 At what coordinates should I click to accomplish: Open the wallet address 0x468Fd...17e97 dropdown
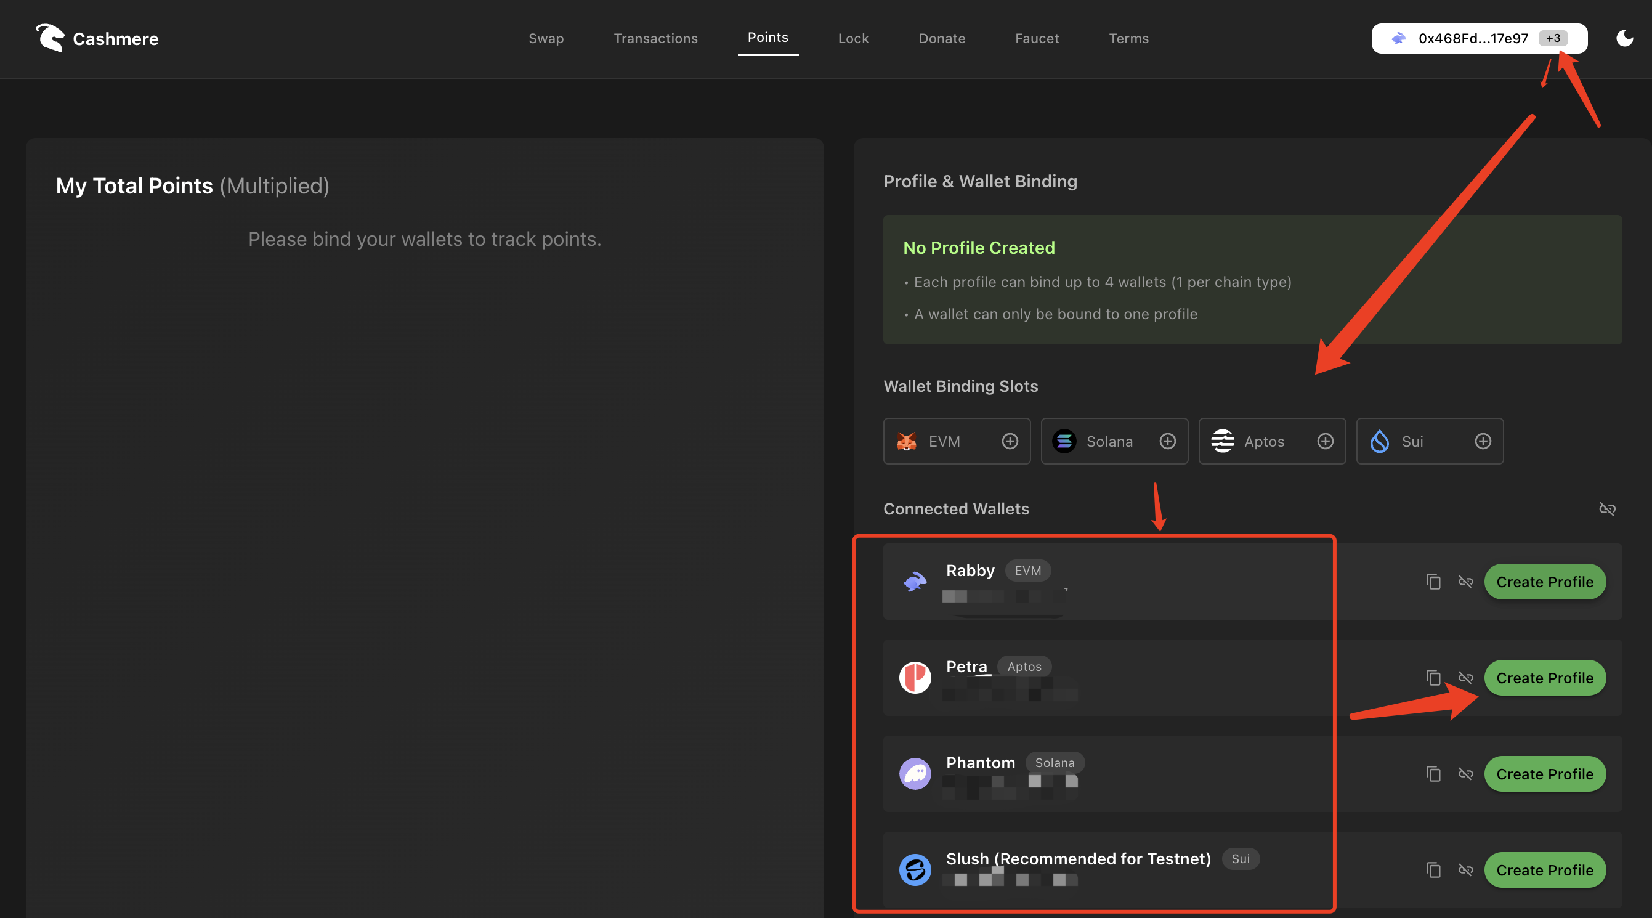pyautogui.click(x=1479, y=38)
